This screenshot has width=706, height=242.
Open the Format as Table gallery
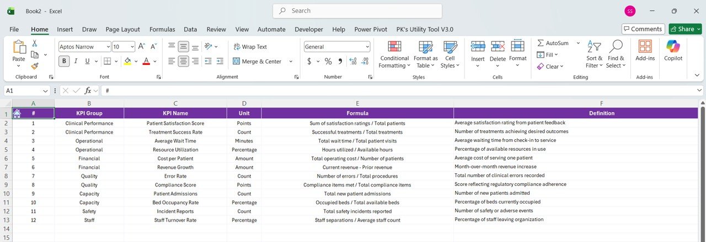coord(425,54)
